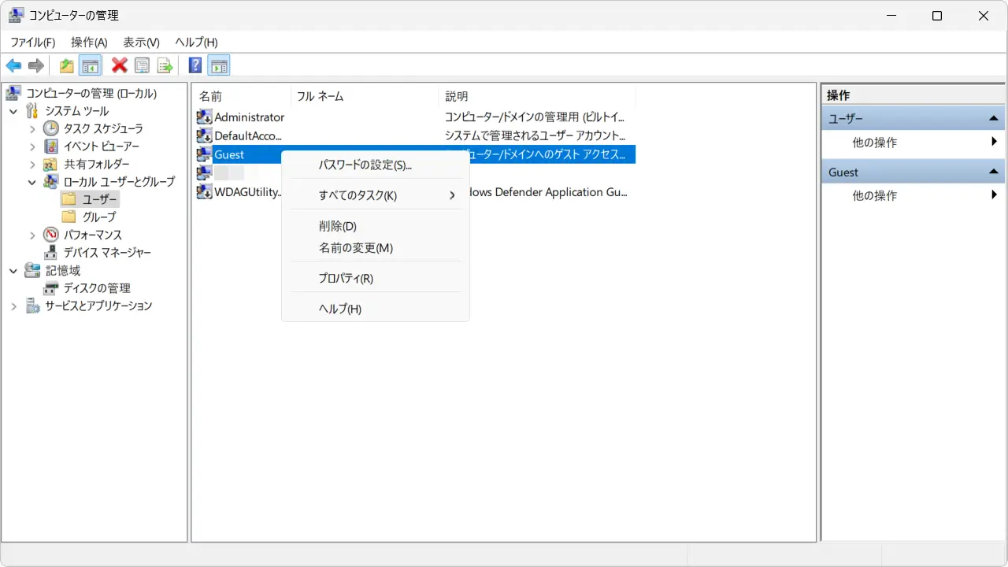Click the サービスとアプリケーション icon in tree
Screen dimensions: 1008x567
(32, 306)
